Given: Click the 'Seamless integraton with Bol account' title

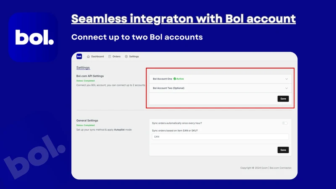Looking at the screenshot, I should point(184,19).
